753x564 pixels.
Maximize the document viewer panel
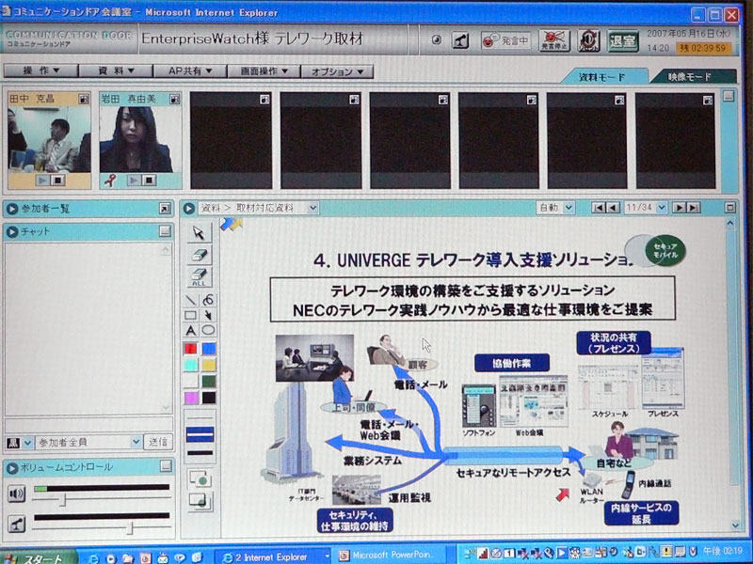point(730,208)
